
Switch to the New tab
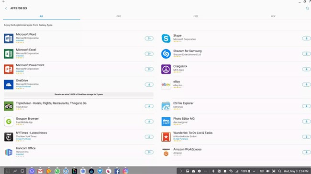click(x=273, y=16)
